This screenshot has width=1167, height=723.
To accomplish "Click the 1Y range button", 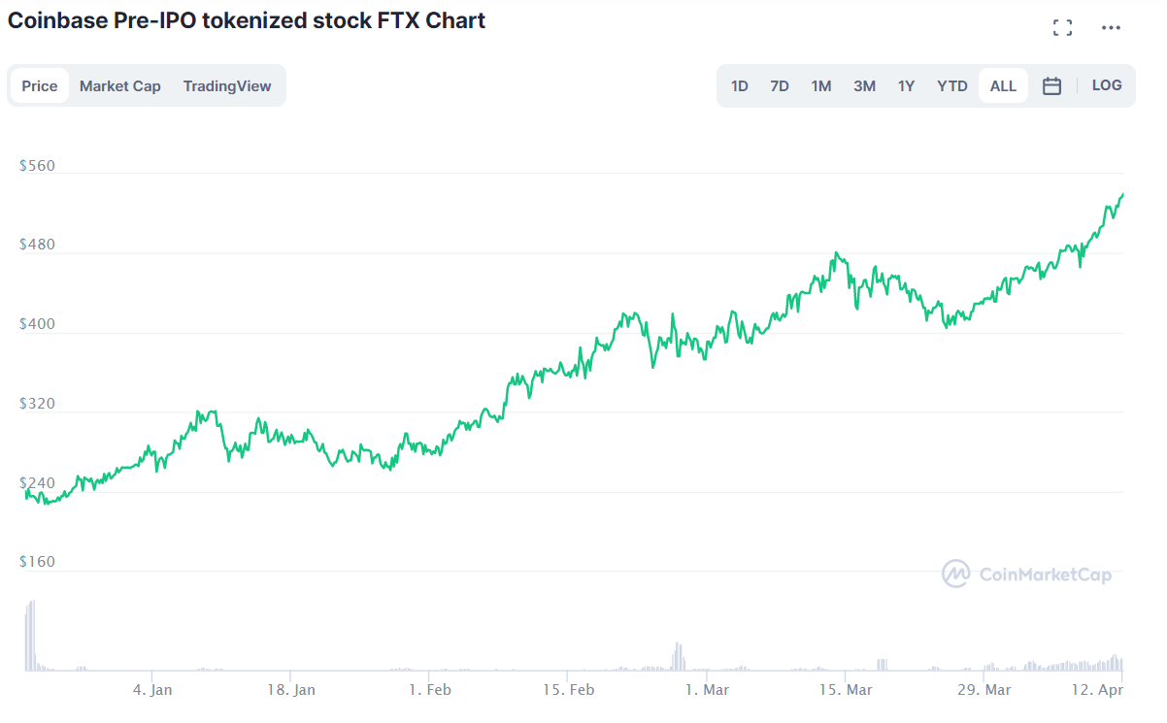I will click(x=906, y=85).
